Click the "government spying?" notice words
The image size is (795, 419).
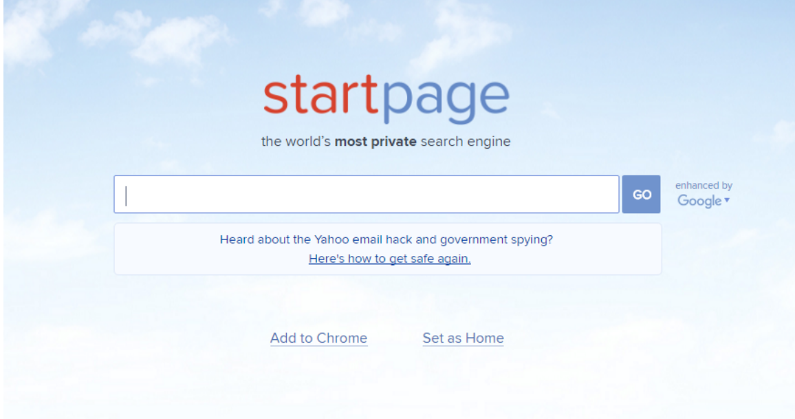(497, 240)
